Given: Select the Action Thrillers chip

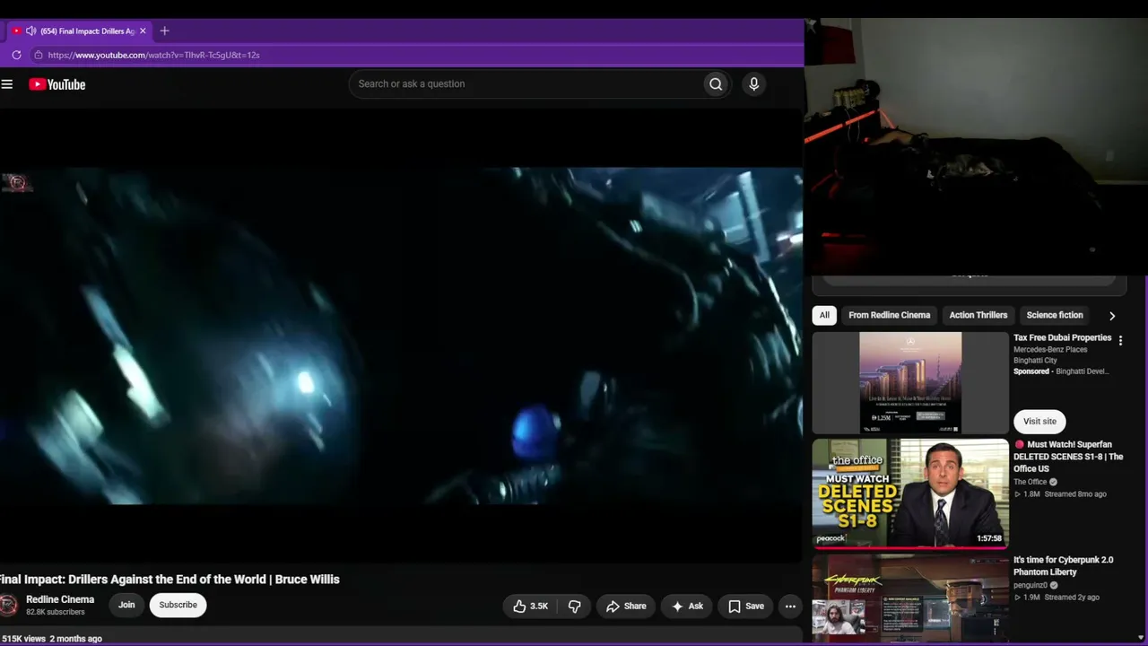Looking at the screenshot, I should click(978, 316).
